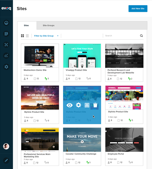Click users icon on Employee Portal card
Screen dimensions: 152x169
(x=109, y=162)
